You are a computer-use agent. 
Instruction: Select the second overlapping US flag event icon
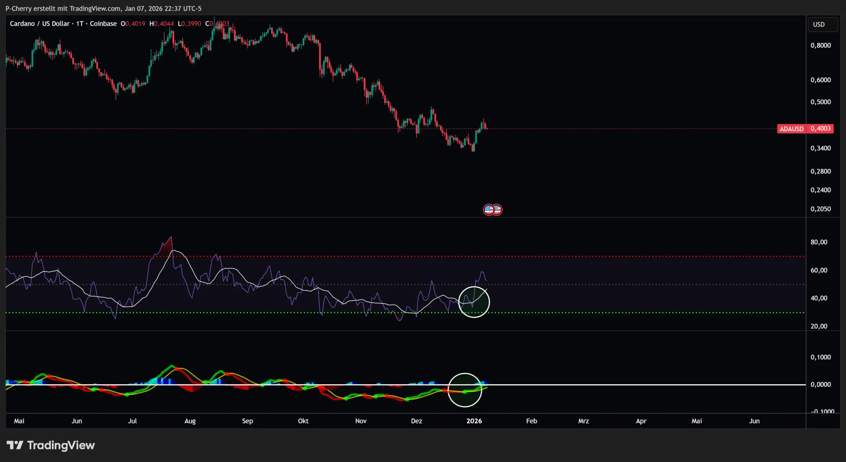pos(497,209)
